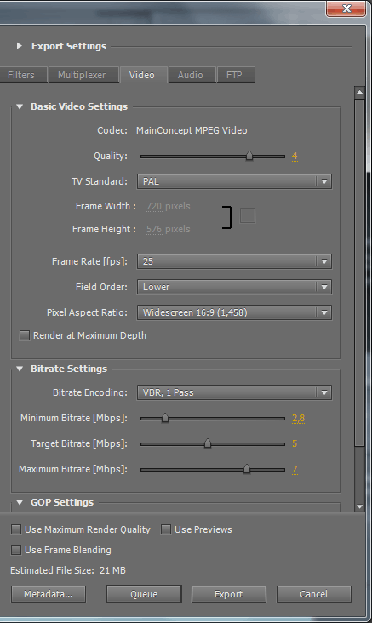Click the Metadata... button
The width and height of the screenshot is (372, 623).
tap(49, 594)
